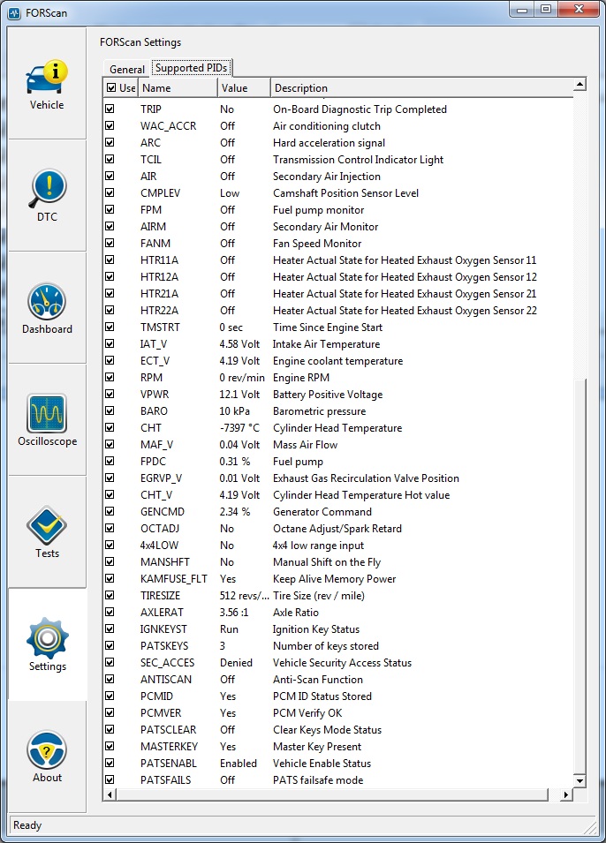This screenshot has height=843, width=606.
Task: Select the FANM Fan Speed Monitor description
Action: point(317,244)
